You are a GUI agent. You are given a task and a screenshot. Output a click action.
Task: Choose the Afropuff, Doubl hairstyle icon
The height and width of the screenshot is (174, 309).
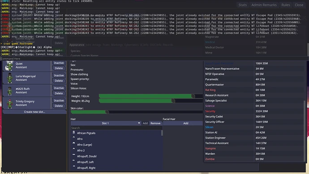pyautogui.click(x=74, y=155)
